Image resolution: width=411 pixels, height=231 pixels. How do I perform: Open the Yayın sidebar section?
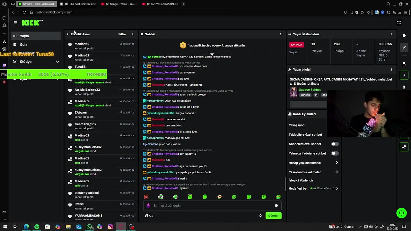36,36
